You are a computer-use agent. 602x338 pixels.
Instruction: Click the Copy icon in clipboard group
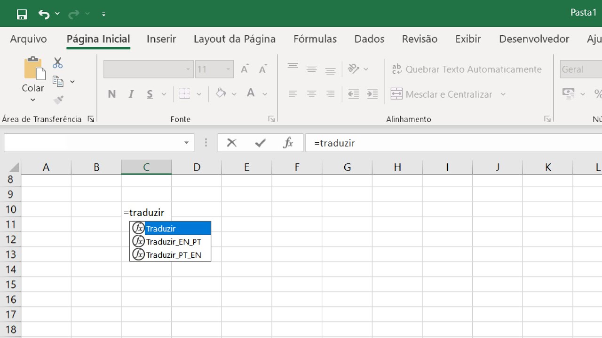(x=58, y=82)
